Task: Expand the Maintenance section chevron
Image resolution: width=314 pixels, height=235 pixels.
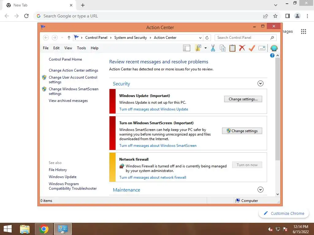Action: click(260, 189)
